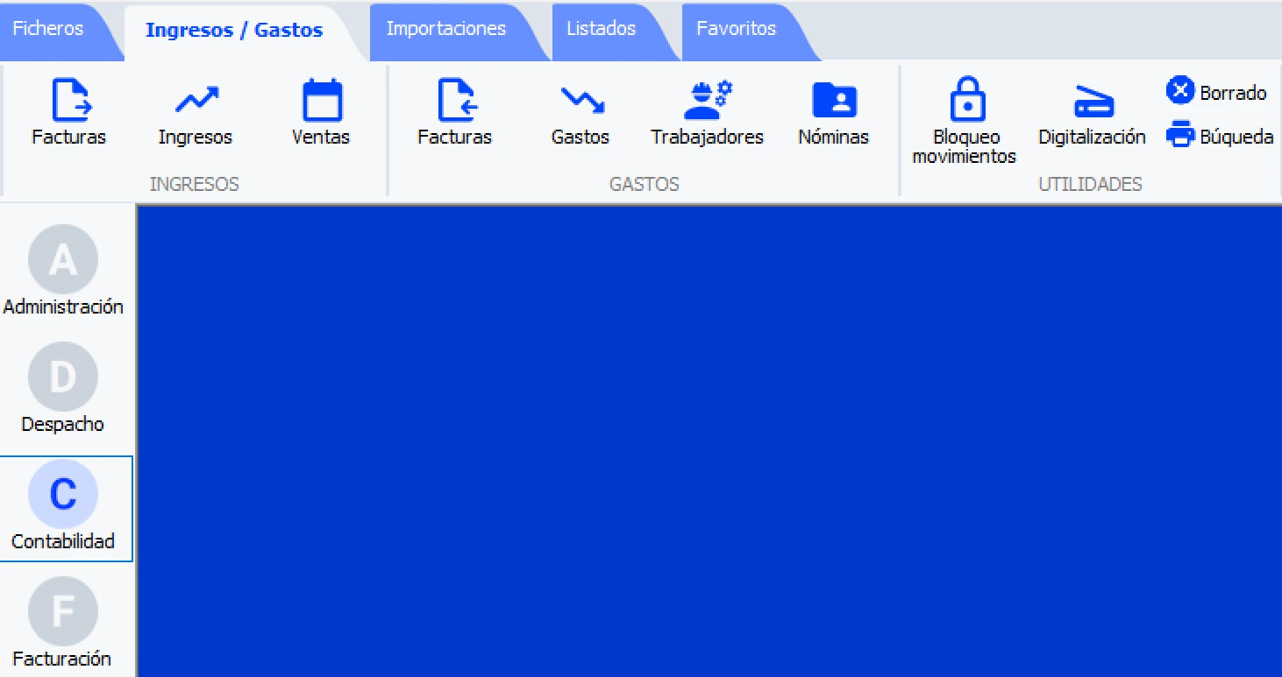Switch to the Ficheros tab
The width and height of the screenshot is (1282, 677).
click(48, 28)
